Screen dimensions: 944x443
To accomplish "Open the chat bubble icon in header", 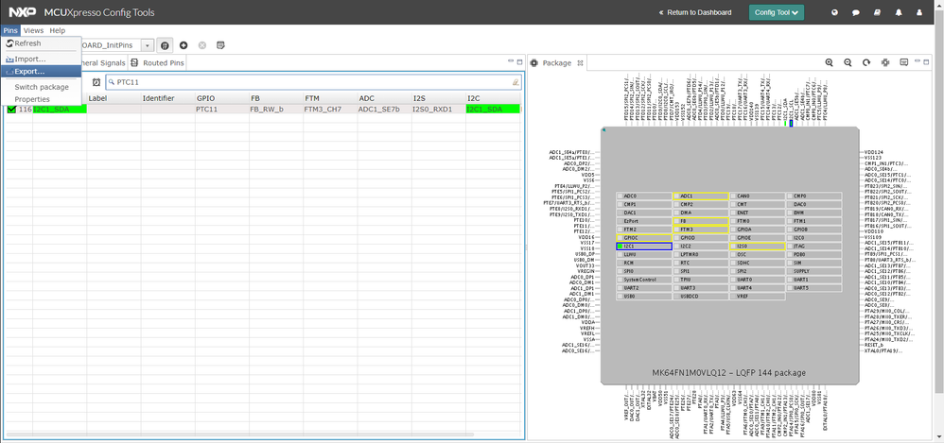I will click(855, 12).
